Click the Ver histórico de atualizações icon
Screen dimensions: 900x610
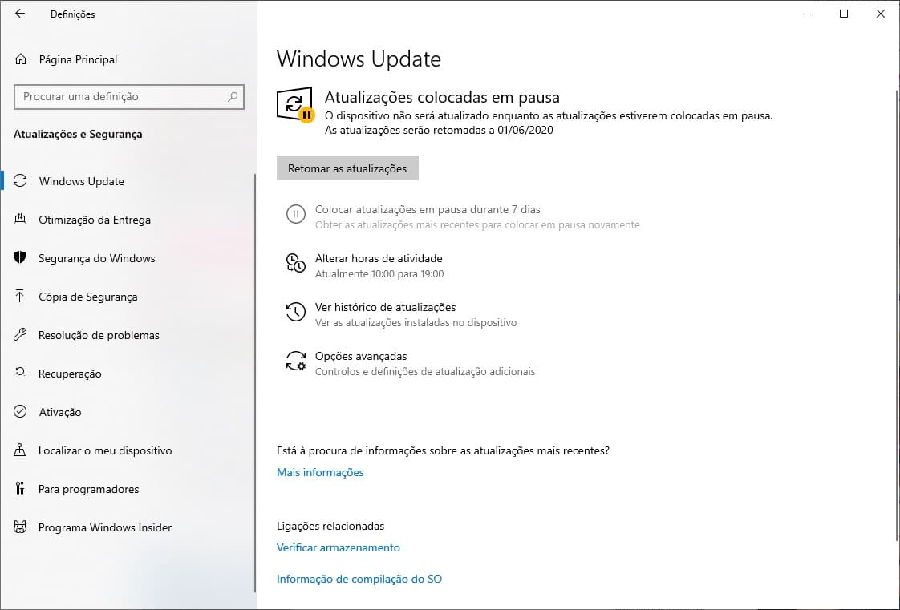pos(296,313)
